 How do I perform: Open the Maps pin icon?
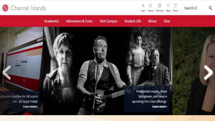(168, 6)
